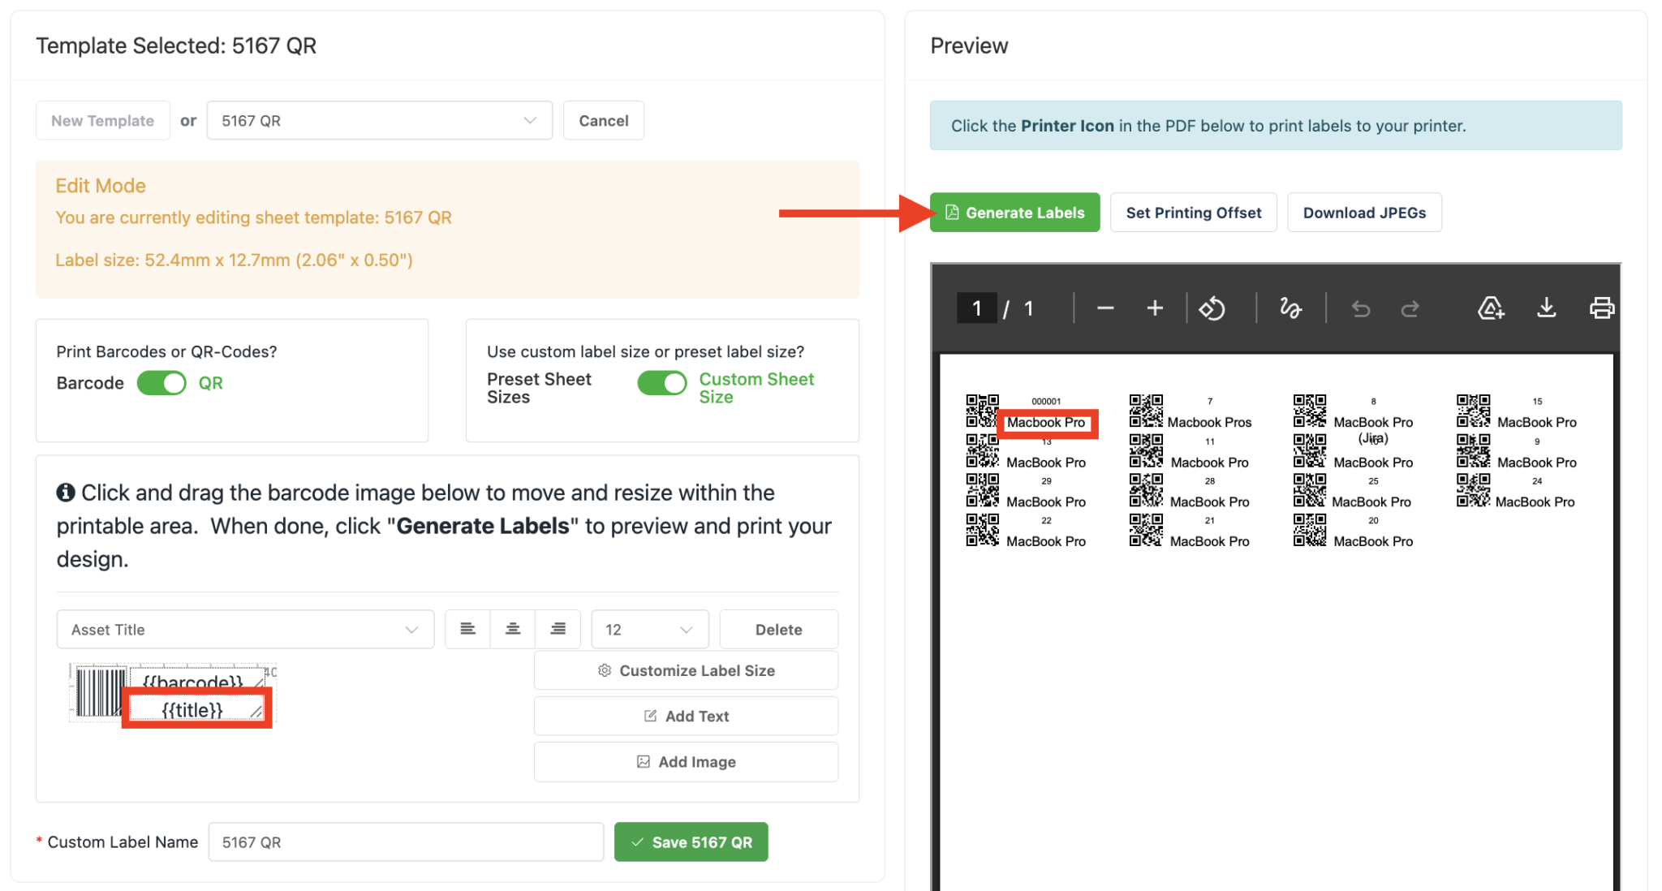
Task: Click the PDF download icon
Action: pyautogui.click(x=1546, y=308)
